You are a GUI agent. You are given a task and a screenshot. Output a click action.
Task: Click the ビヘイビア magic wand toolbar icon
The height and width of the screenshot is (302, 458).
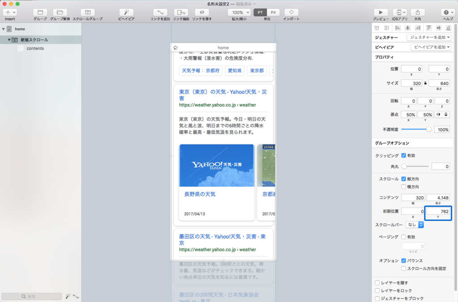(126, 12)
